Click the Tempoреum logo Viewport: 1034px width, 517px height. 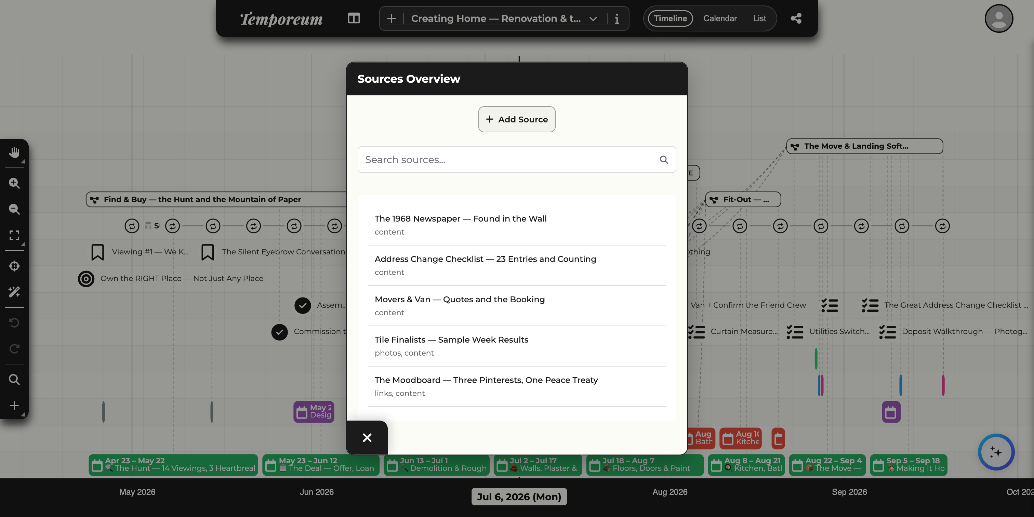[281, 19]
